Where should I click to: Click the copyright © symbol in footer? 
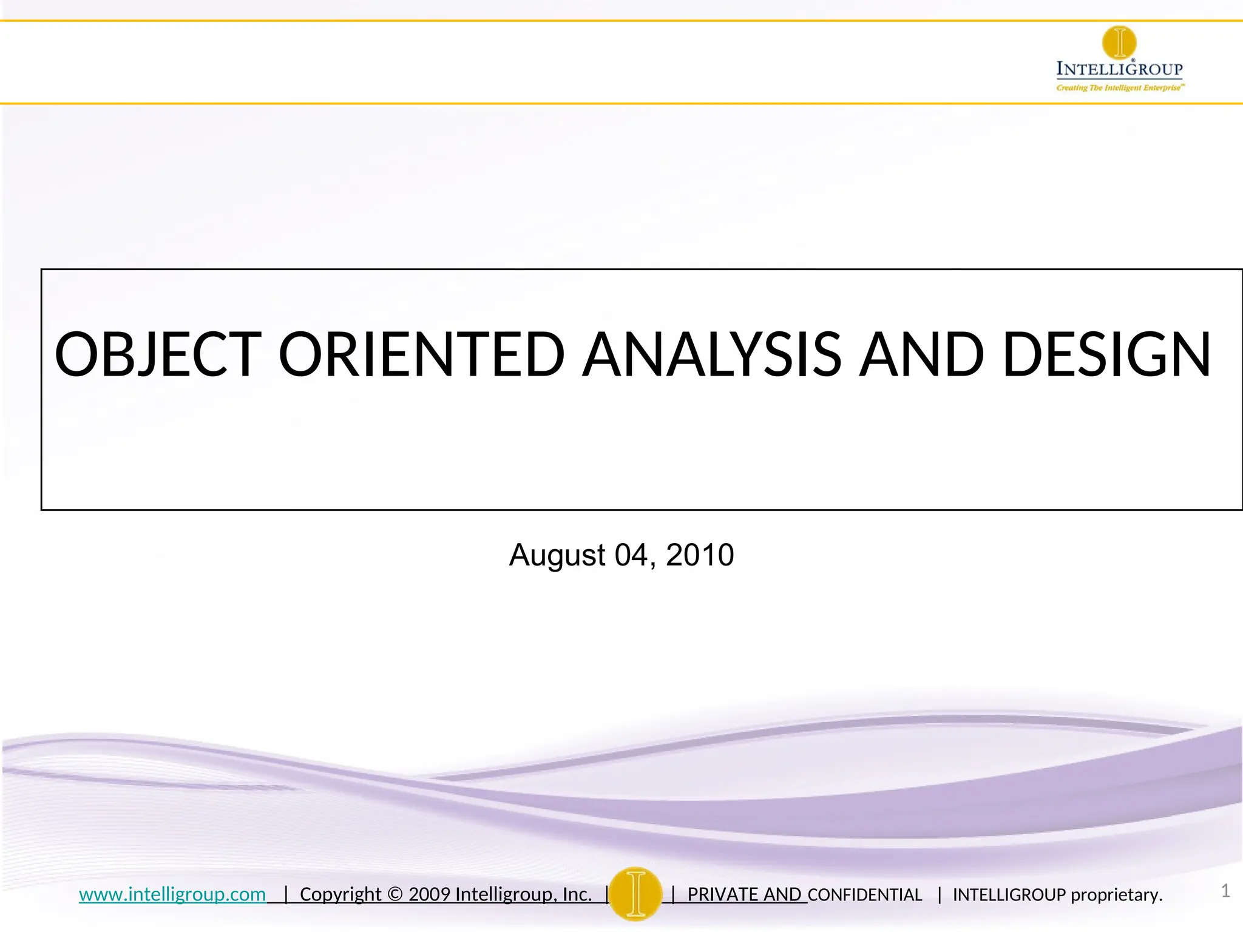pos(395,894)
